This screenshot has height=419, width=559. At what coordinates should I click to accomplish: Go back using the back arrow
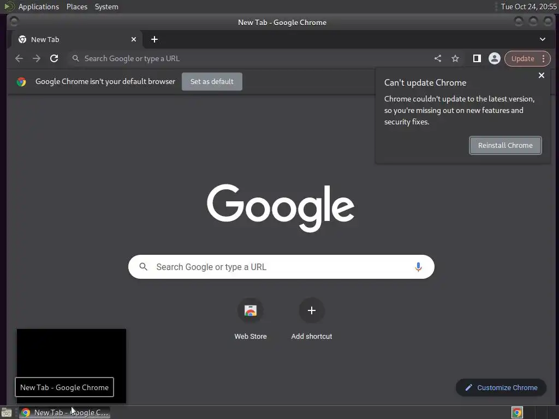pos(19,58)
